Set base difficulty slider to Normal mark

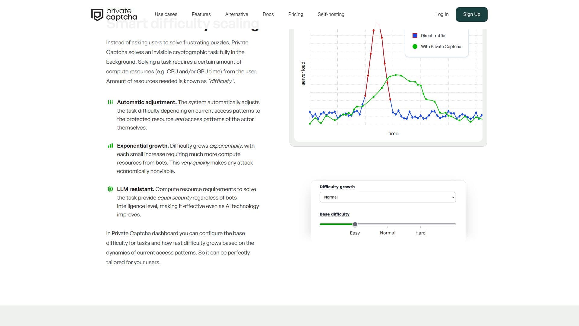388,224
